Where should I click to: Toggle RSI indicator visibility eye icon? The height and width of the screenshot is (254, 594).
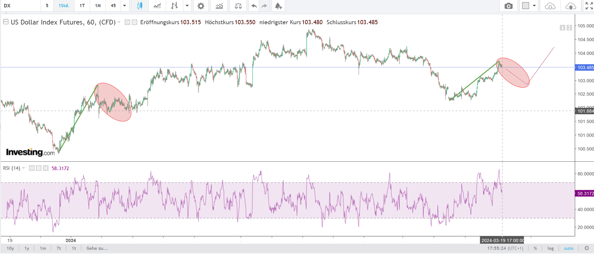point(32,168)
